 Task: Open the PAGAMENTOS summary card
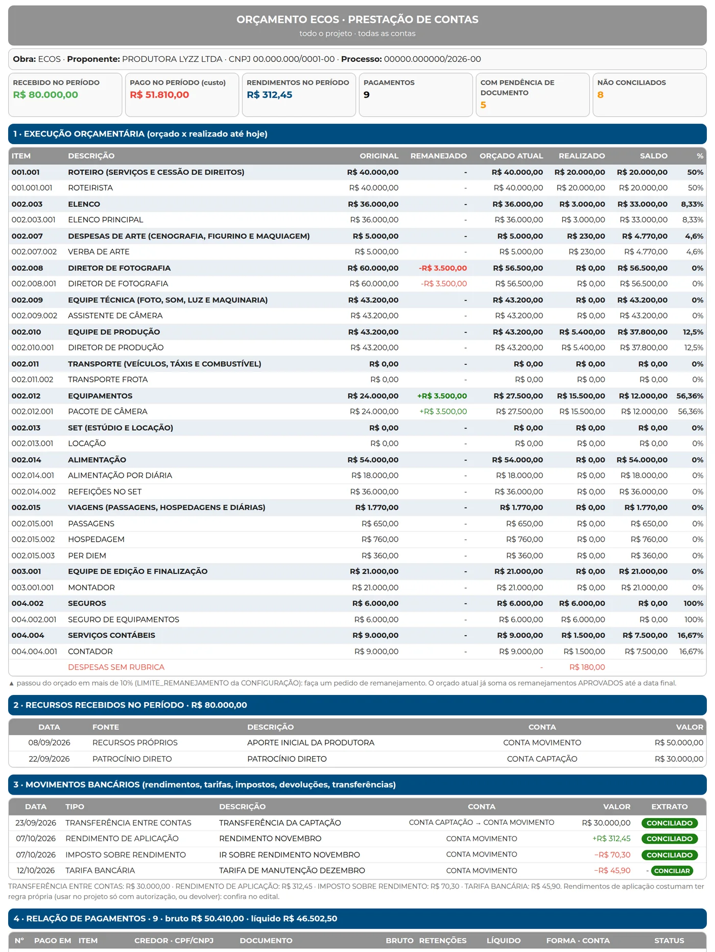pyautogui.click(x=416, y=95)
